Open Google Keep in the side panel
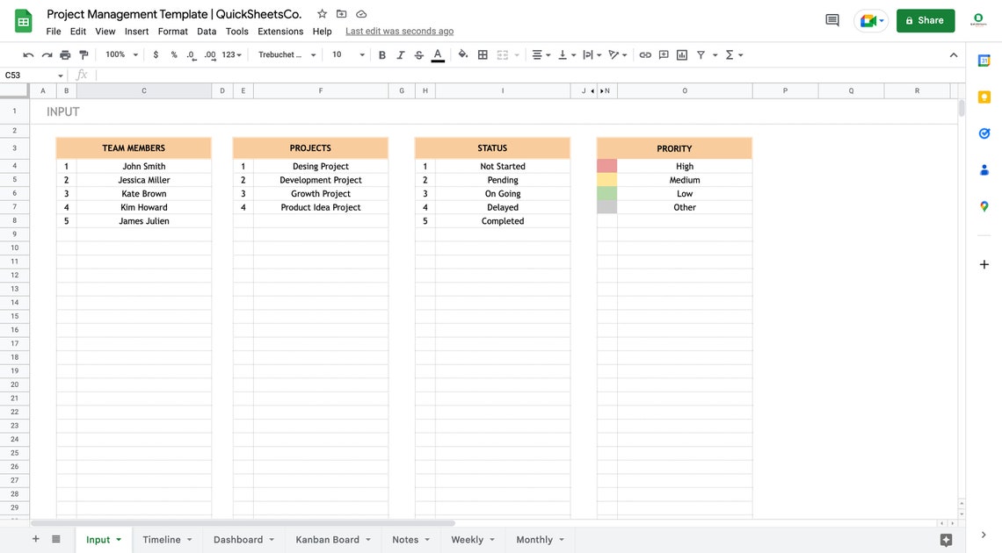 (984, 98)
